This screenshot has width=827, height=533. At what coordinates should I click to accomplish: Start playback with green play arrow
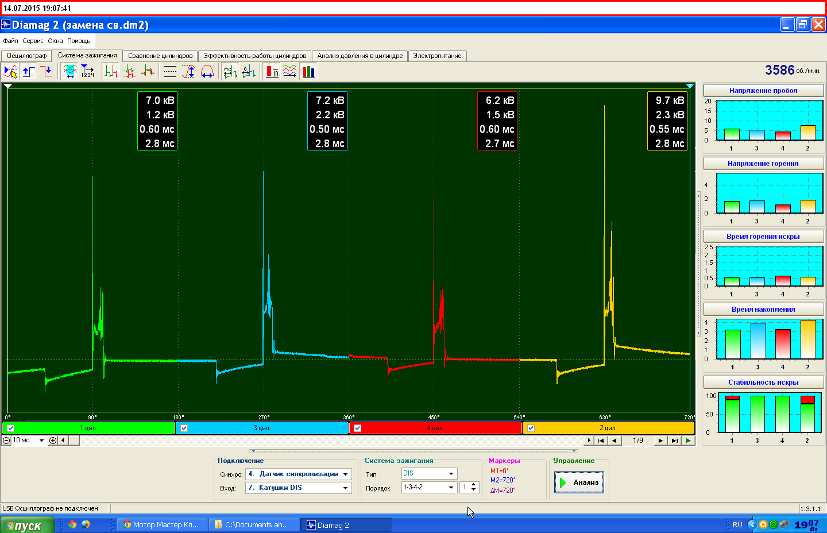point(688,441)
